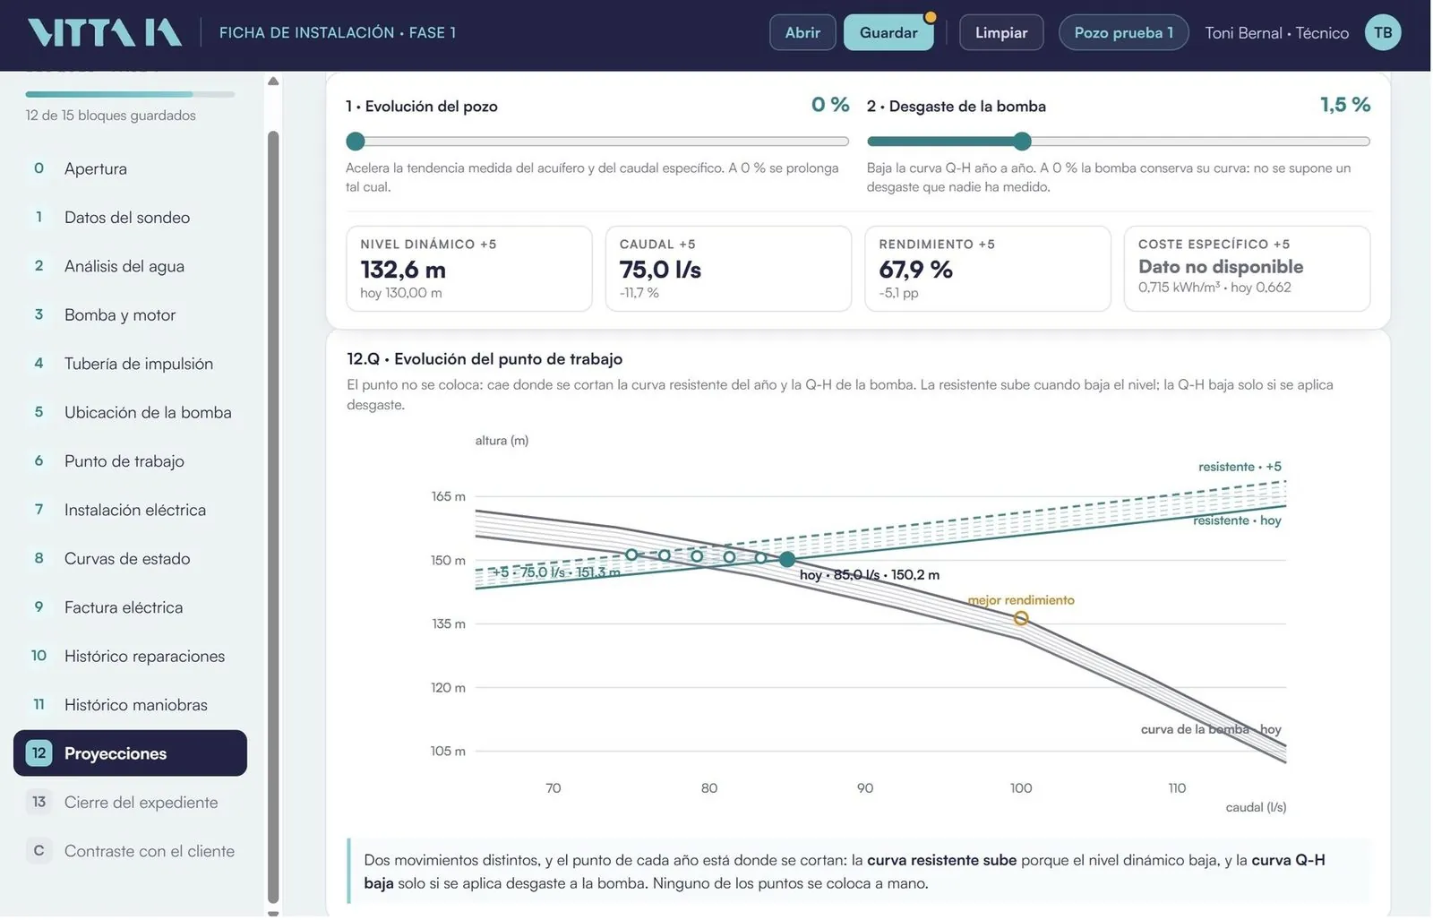Click the 'resistente · hoy' curve label
The image size is (1433, 920).
(x=1237, y=520)
